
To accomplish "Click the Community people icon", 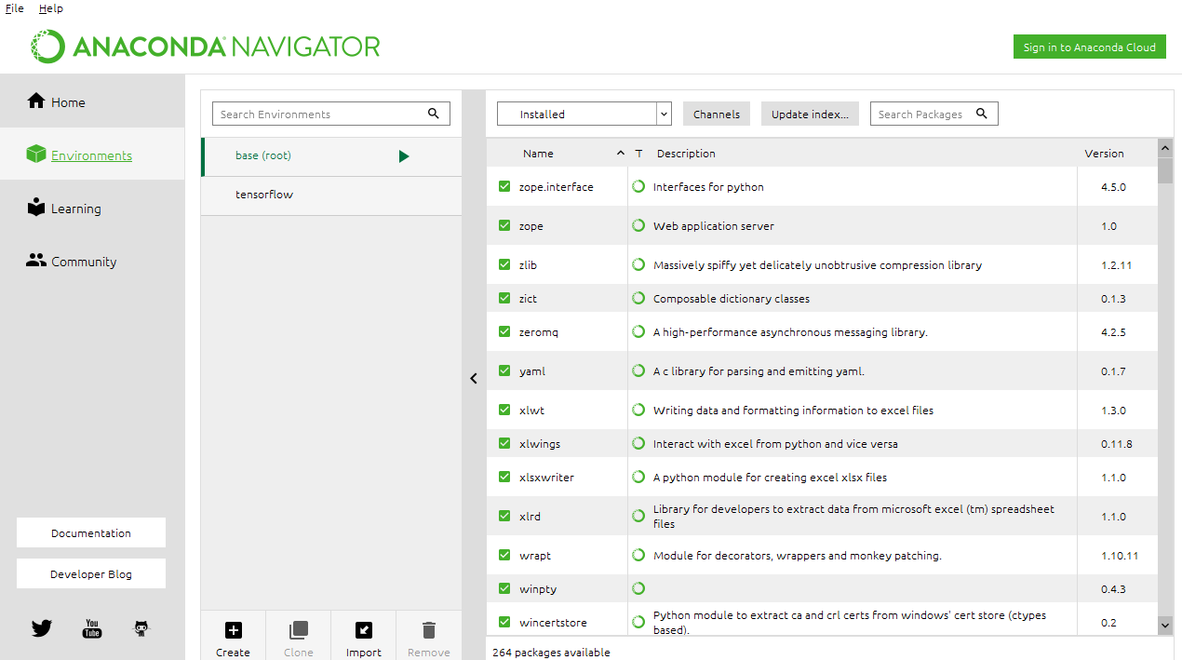I will coord(36,261).
